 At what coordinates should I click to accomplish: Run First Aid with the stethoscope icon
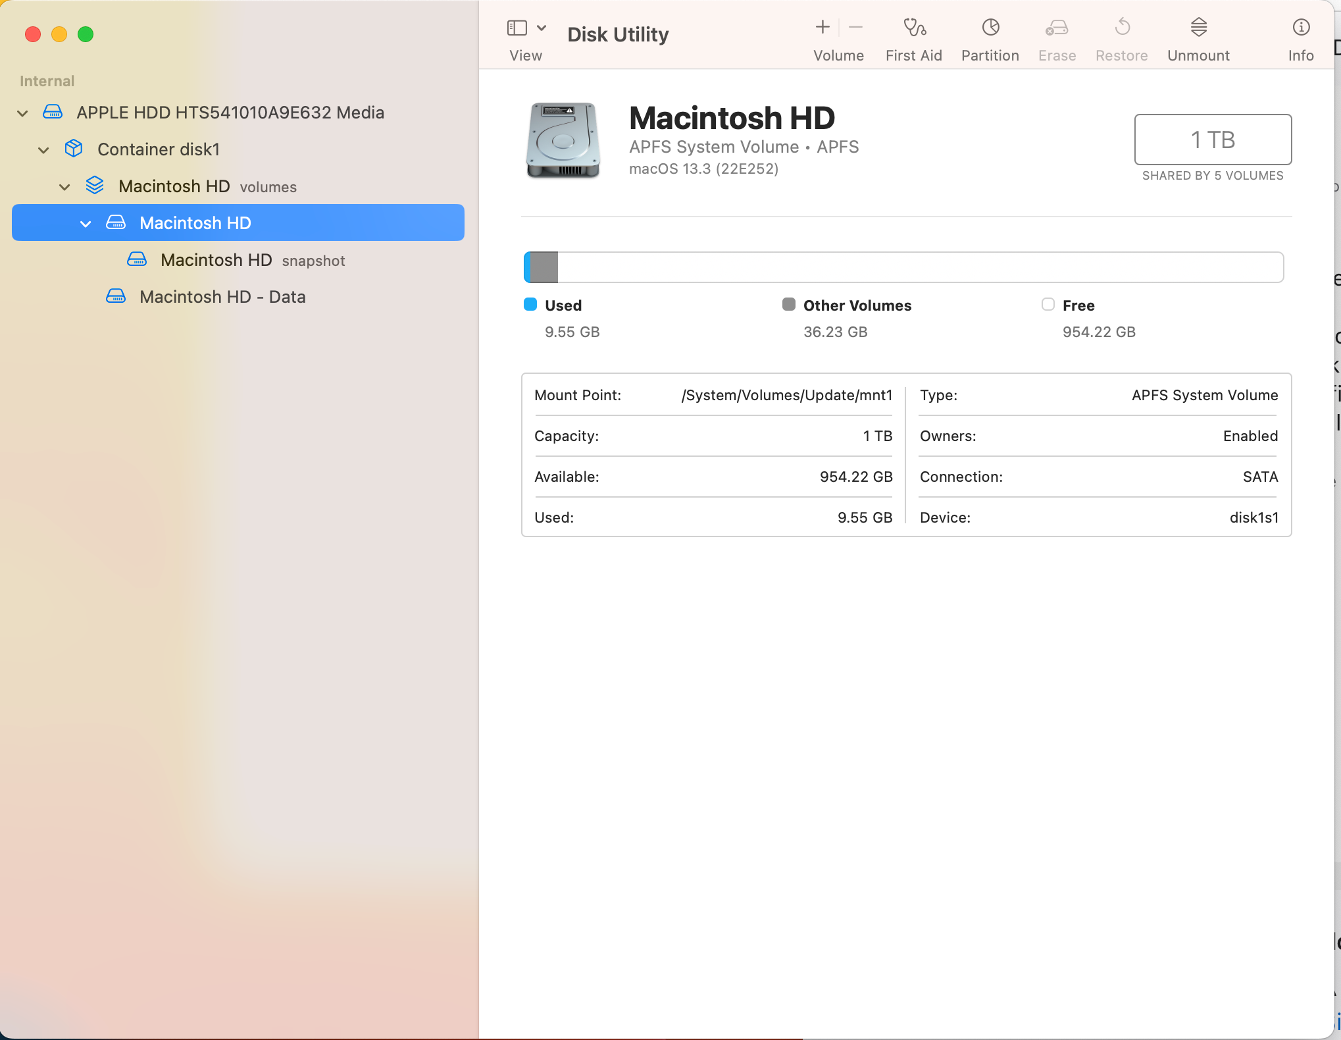915,27
